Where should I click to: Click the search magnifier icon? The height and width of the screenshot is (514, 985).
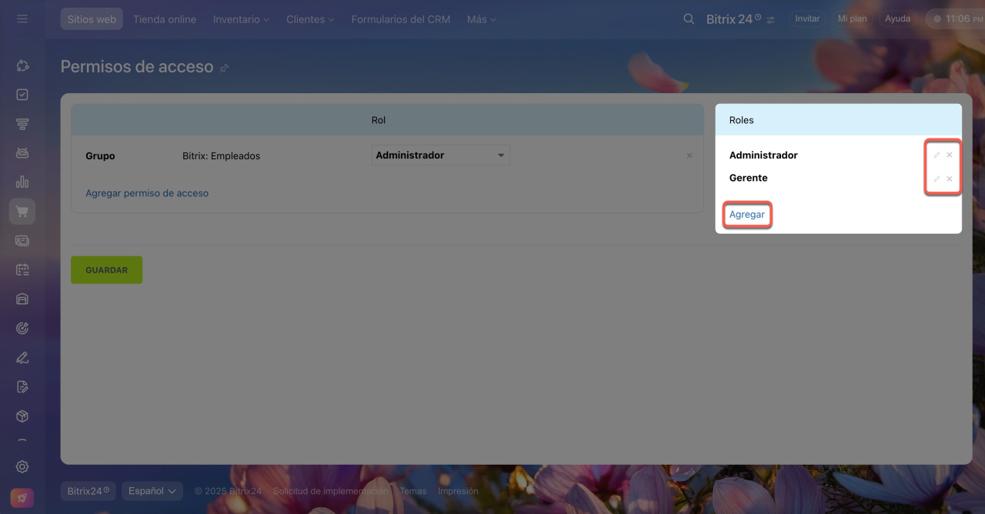[689, 19]
